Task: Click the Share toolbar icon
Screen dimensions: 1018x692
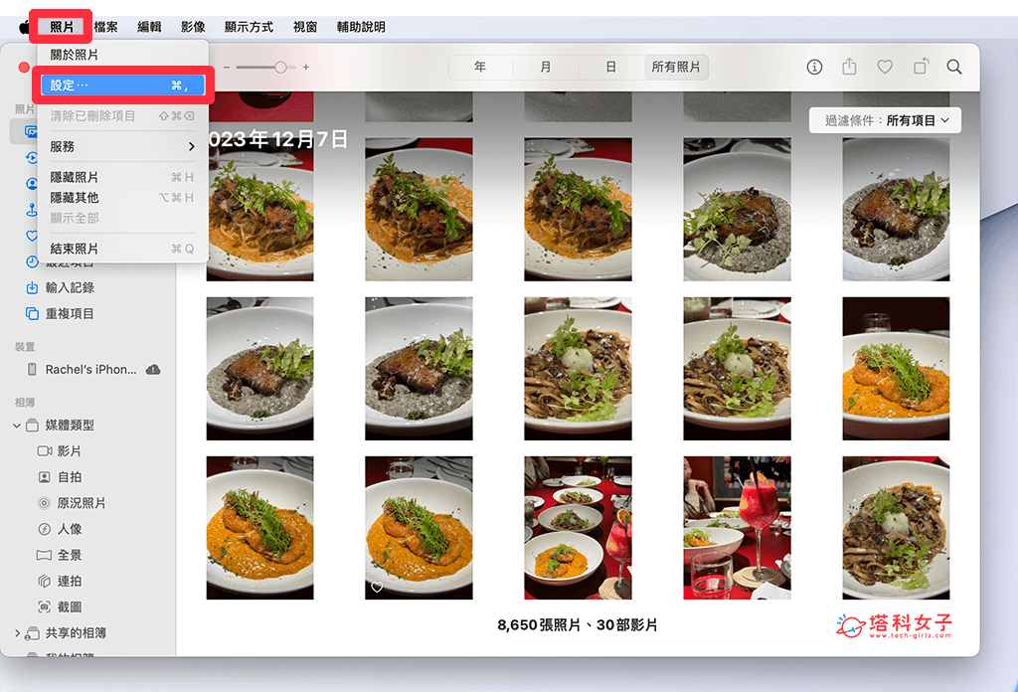Action: tap(849, 67)
